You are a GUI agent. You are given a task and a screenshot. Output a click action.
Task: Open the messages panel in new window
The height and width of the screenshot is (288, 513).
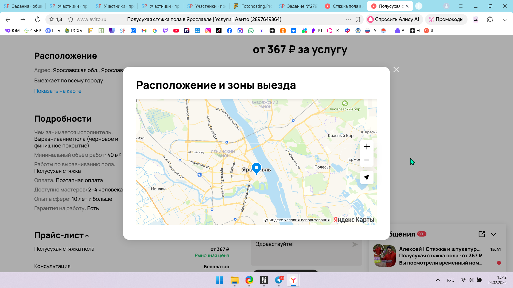pyautogui.click(x=481, y=234)
